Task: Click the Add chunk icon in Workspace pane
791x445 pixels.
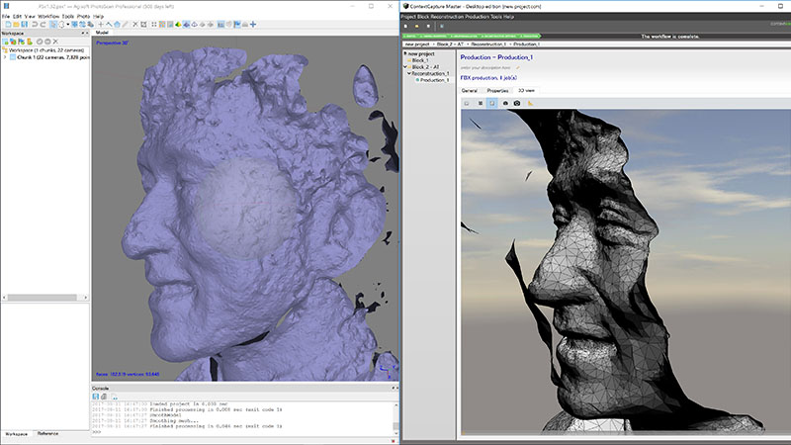Action: coord(6,42)
